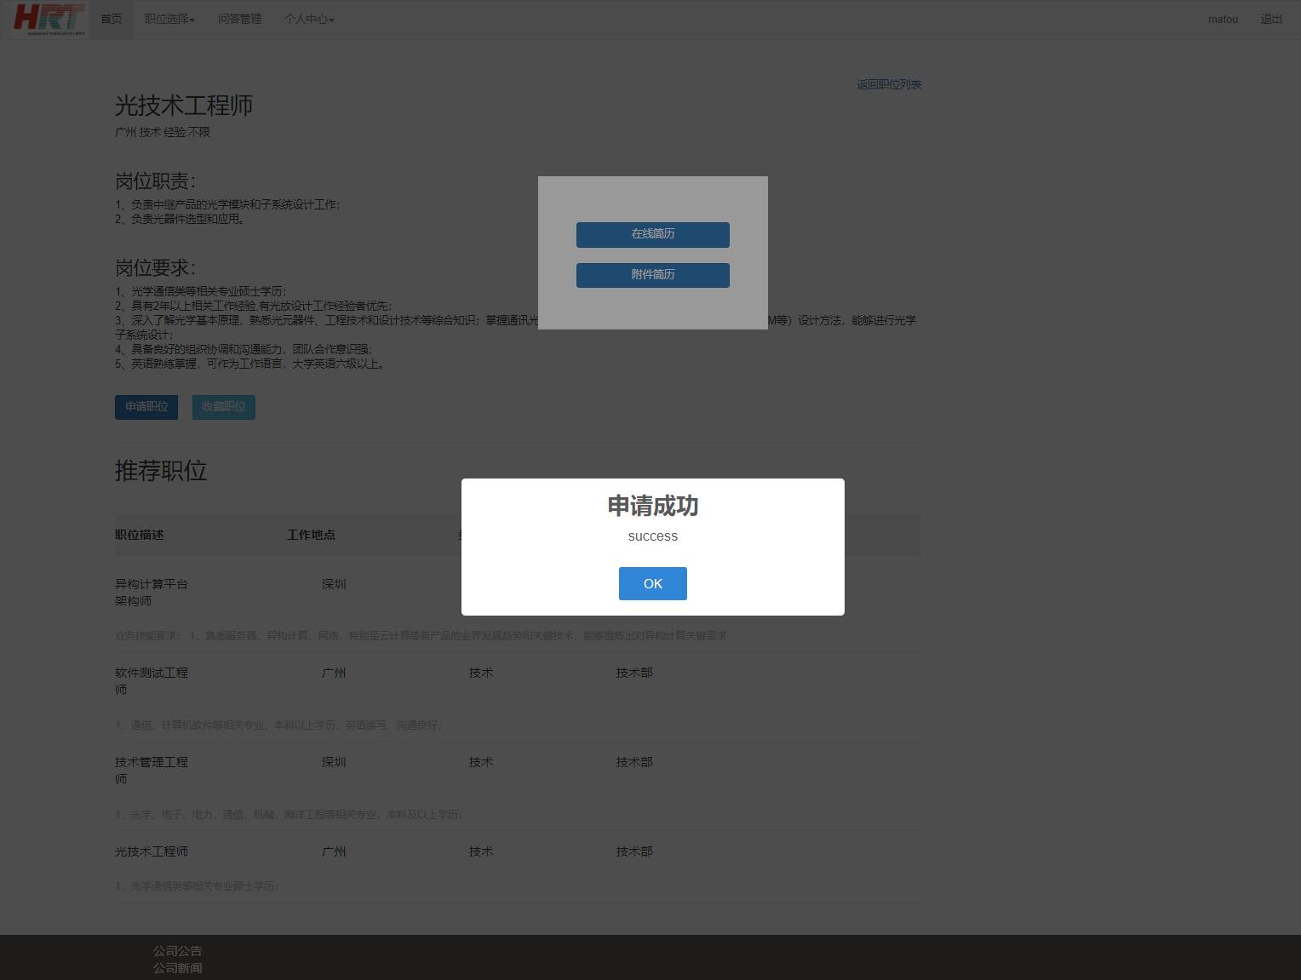1301x980 pixels.
Task: Click 退出 to log out
Action: 1270,19
